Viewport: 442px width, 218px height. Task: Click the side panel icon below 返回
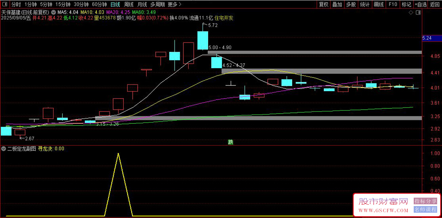click(x=418, y=13)
